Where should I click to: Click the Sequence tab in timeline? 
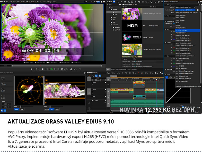pyautogui.click(x=114, y=76)
